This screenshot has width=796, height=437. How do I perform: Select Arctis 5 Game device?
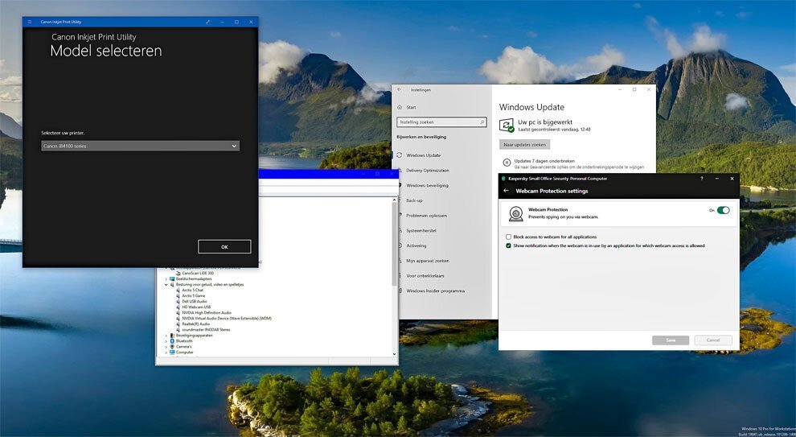tap(194, 295)
